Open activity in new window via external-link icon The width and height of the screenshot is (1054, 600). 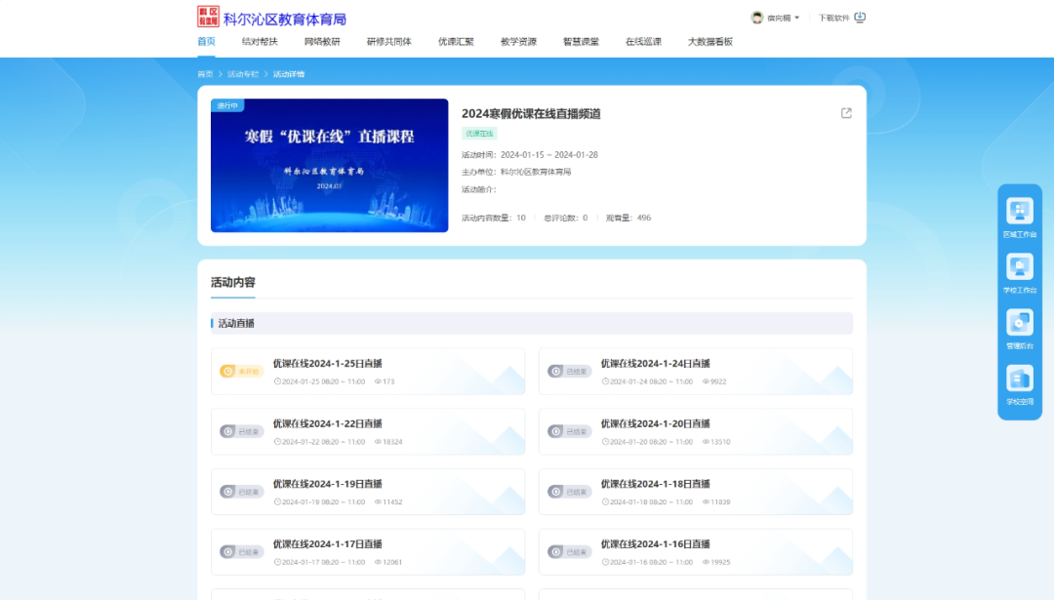pyautogui.click(x=845, y=113)
